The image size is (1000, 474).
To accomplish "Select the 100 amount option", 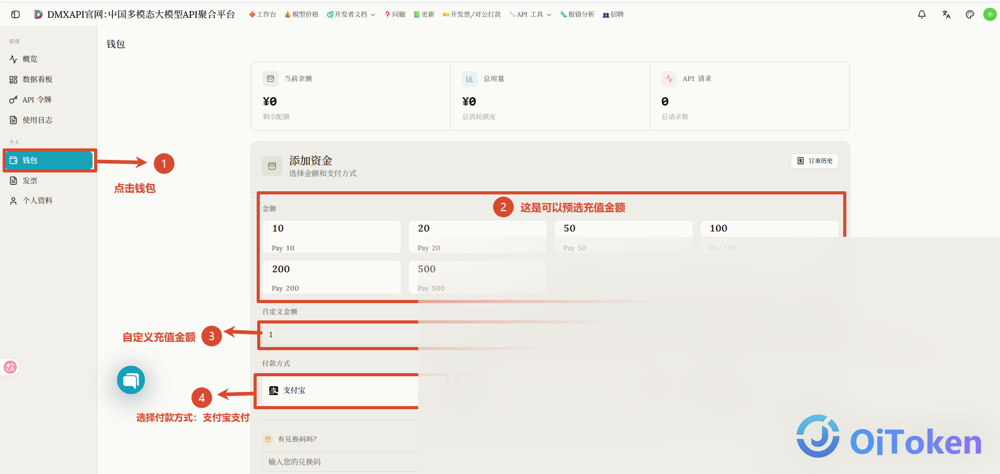I will pos(769,237).
